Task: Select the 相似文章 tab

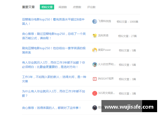Action: 47,7
